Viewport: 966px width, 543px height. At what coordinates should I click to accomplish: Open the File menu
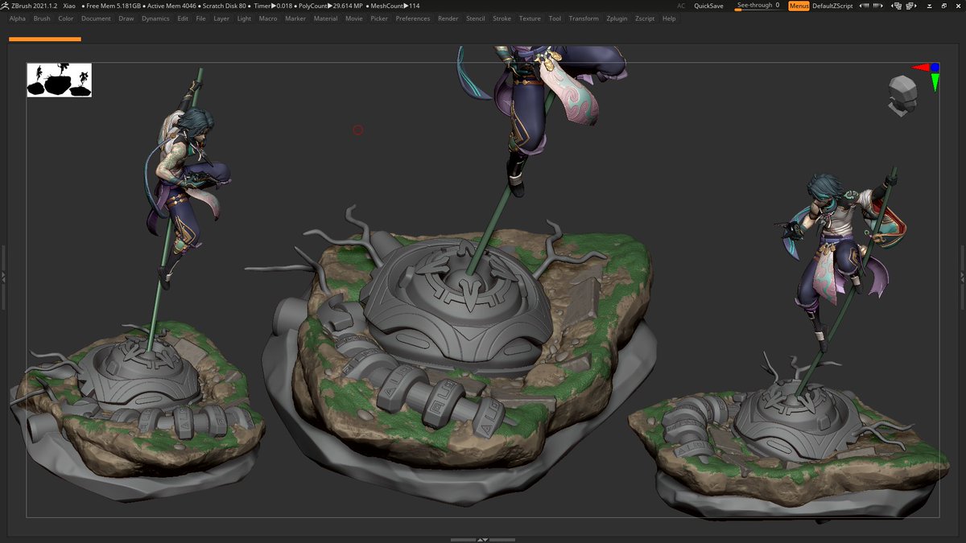[x=201, y=19]
